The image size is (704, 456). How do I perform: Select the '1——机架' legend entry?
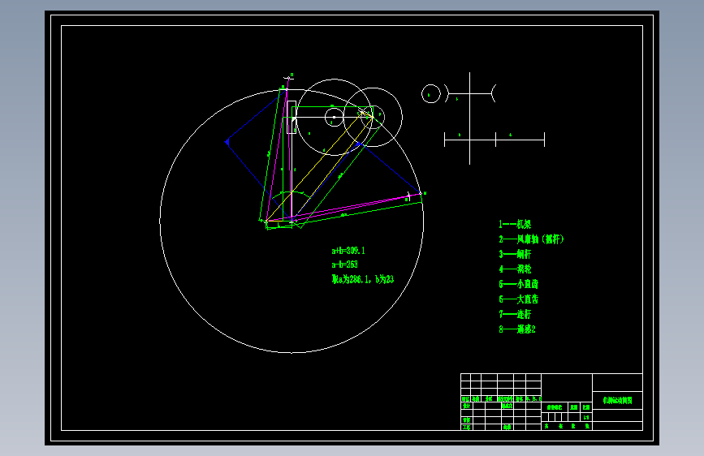pyautogui.click(x=515, y=224)
